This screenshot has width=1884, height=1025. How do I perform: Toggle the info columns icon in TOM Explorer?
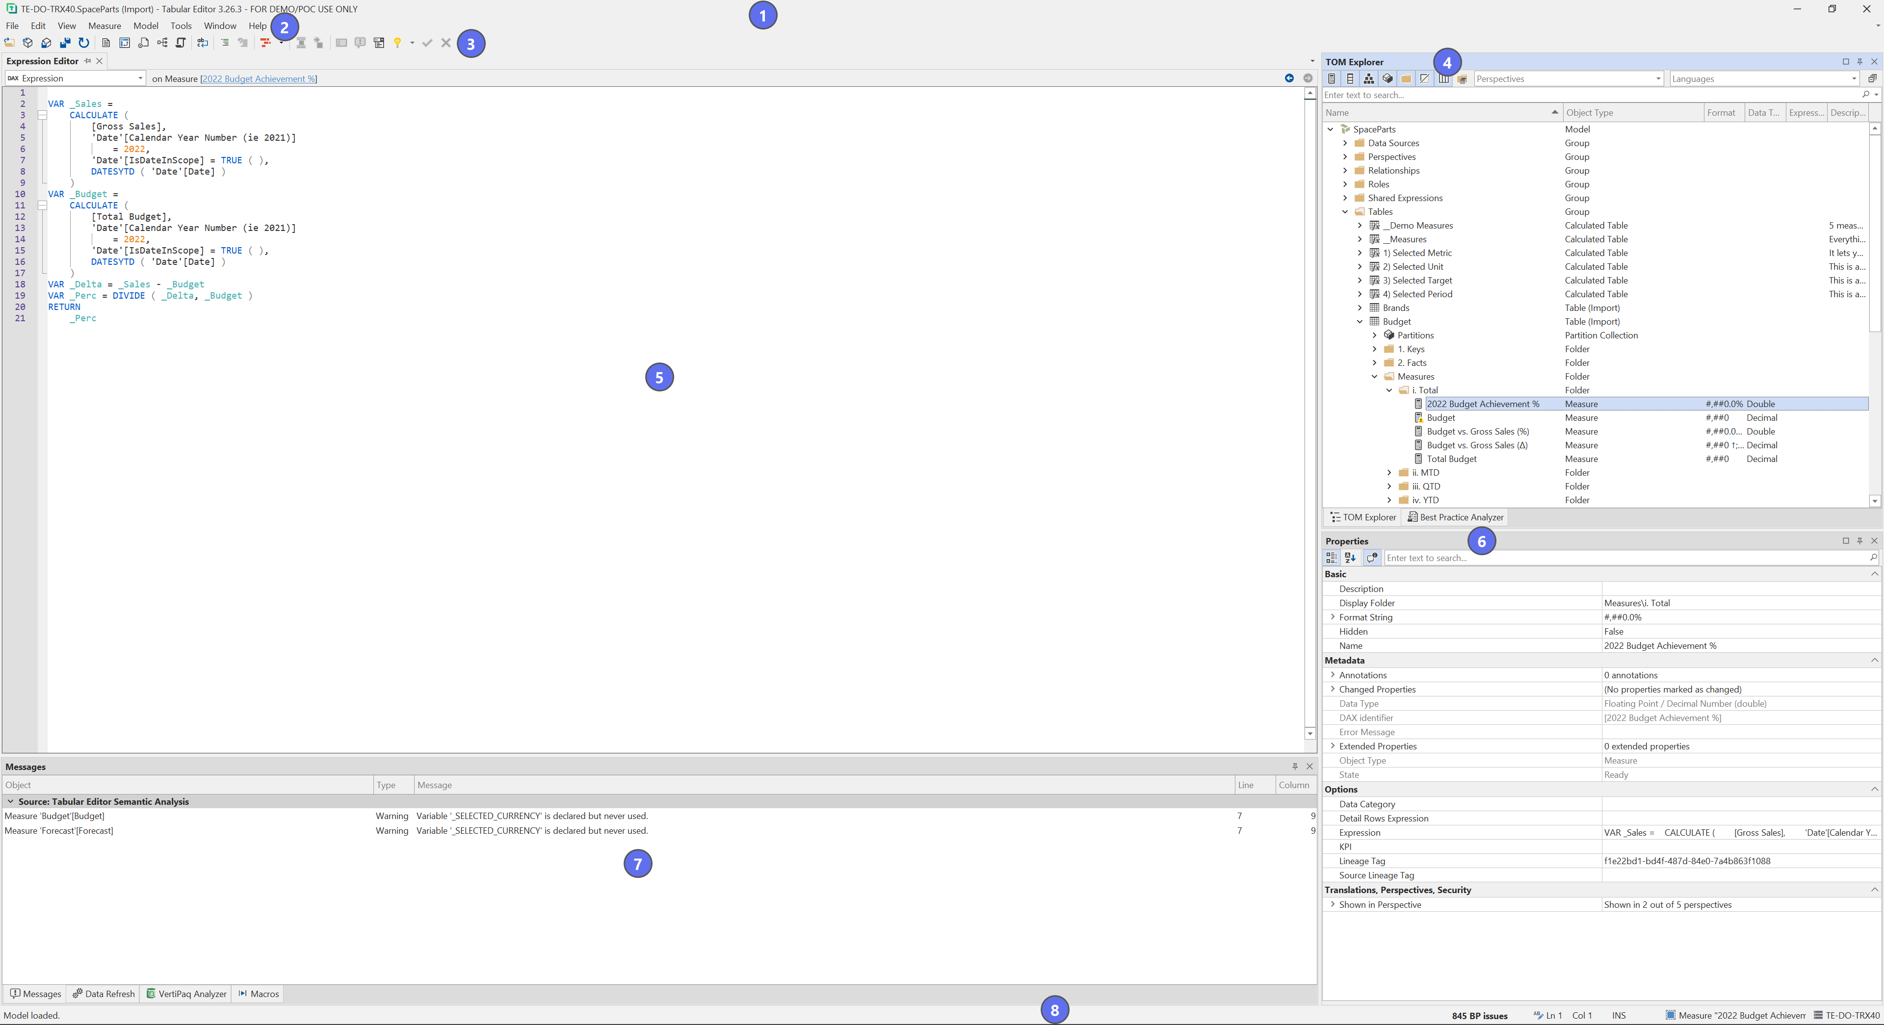[x=1444, y=78]
